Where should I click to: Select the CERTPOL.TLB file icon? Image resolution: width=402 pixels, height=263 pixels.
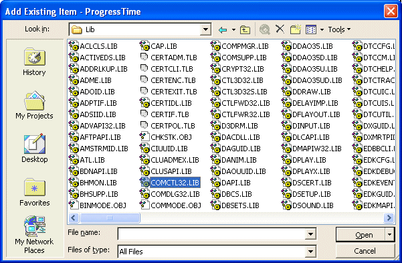point(144,126)
